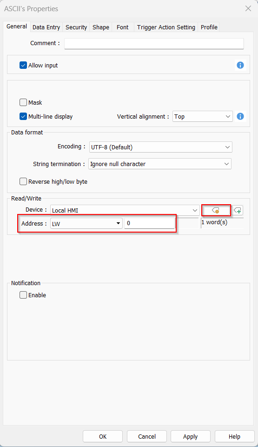This screenshot has height=447, width=258.
Task: Toggle the Multi-line display checkbox
Action: tap(23, 116)
